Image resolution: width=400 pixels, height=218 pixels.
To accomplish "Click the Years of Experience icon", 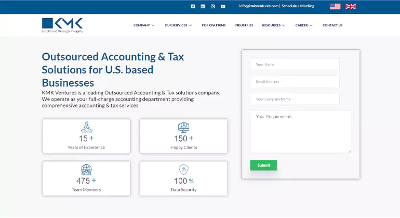I will (86, 127).
